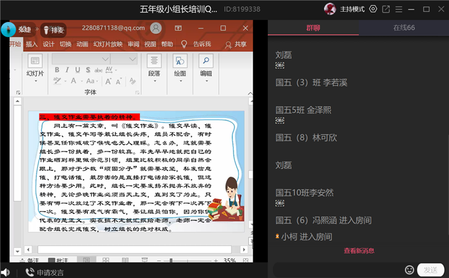Click 查看新消息 link
Viewport: 449px width, 278px height.
(359, 251)
